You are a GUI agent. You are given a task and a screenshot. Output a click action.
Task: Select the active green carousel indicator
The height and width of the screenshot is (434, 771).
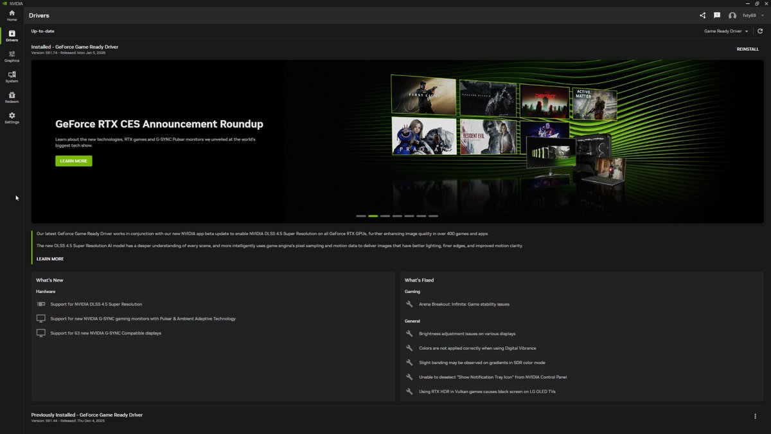373,216
